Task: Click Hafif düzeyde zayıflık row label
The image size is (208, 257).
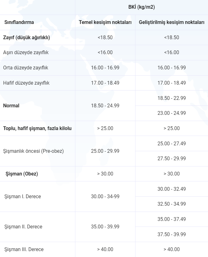Action: 26,83
